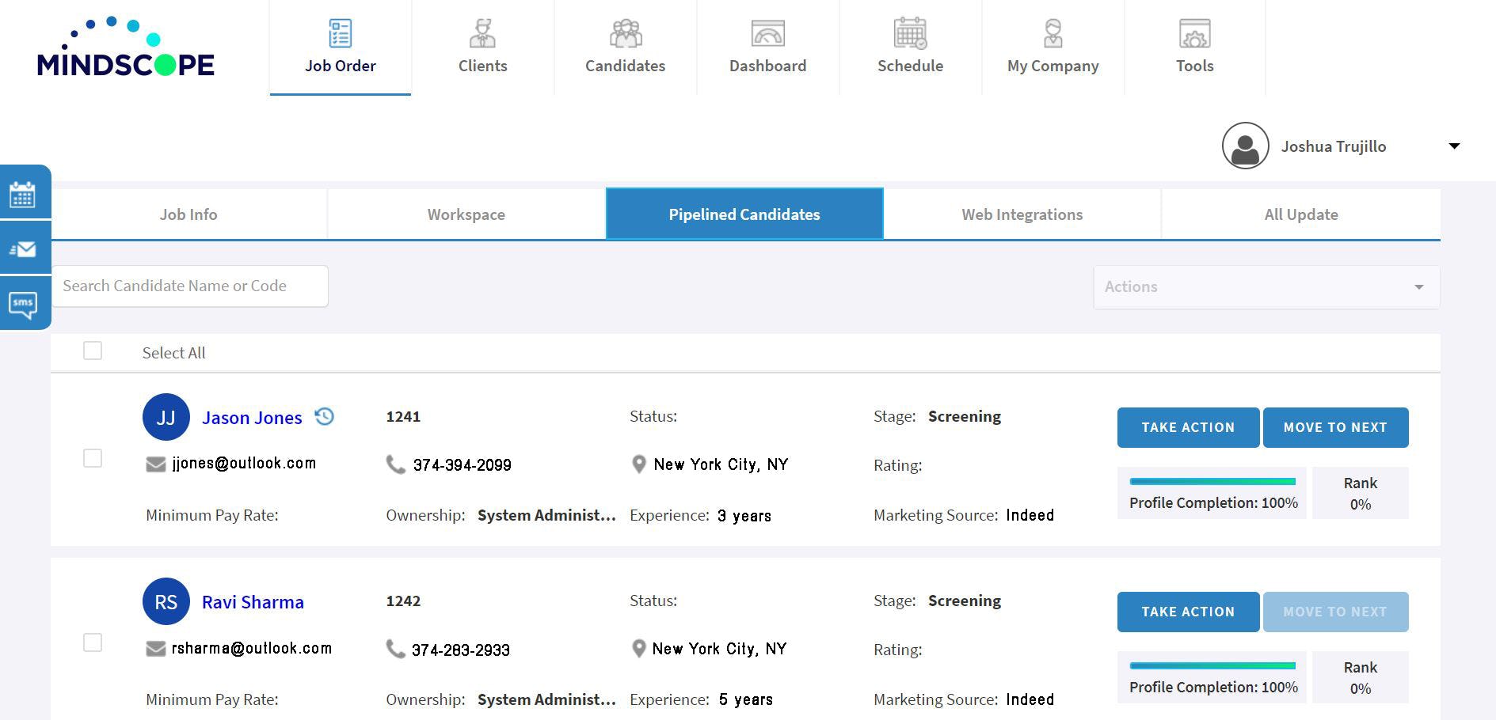Switch to the Web Integrations tab
The height and width of the screenshot is (720, 1496).
point(1022,214)
